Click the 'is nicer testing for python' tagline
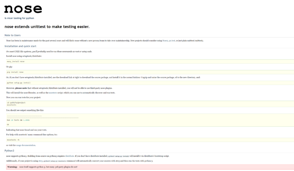Screen dimensions: 294x171 tap(19, 18)
